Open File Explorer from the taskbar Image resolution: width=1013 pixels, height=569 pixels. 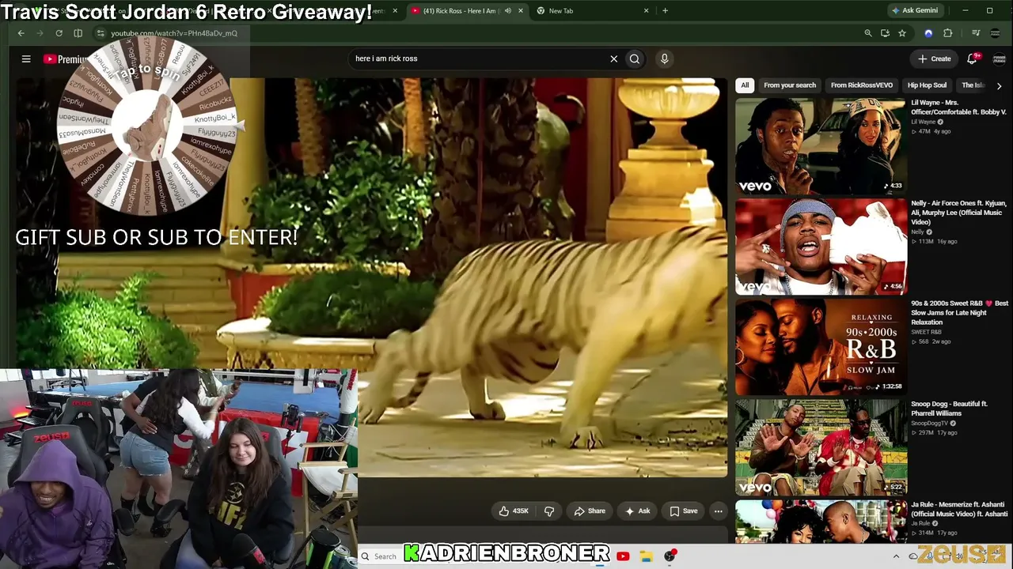[646, 556]
